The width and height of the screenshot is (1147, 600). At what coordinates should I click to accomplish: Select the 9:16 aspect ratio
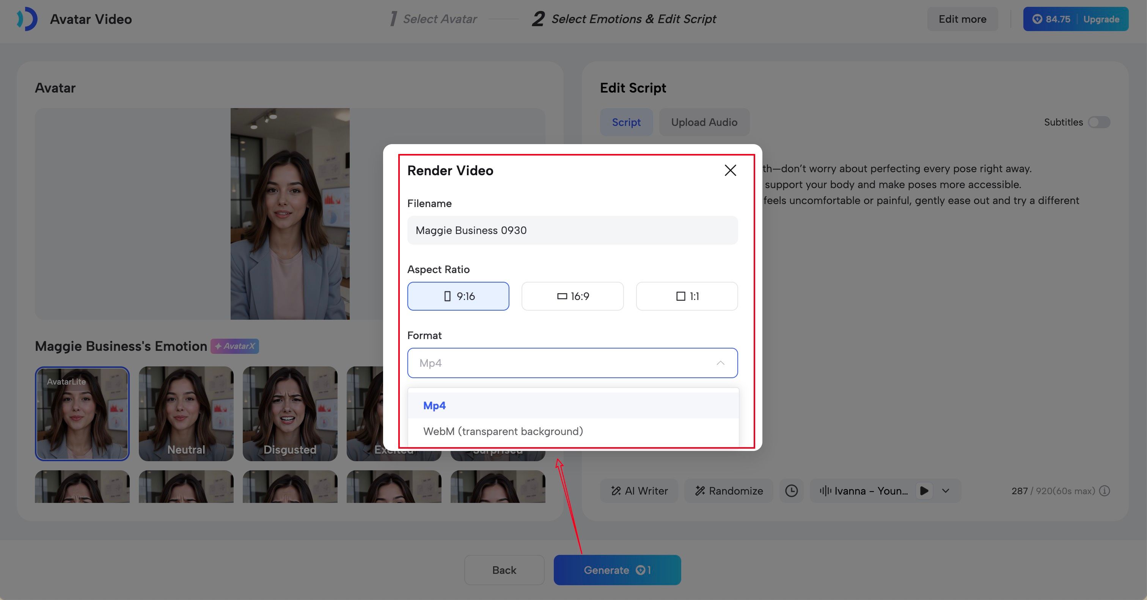coord(458,296)
